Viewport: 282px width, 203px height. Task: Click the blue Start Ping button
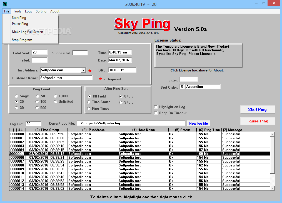[x=257, y=109]
